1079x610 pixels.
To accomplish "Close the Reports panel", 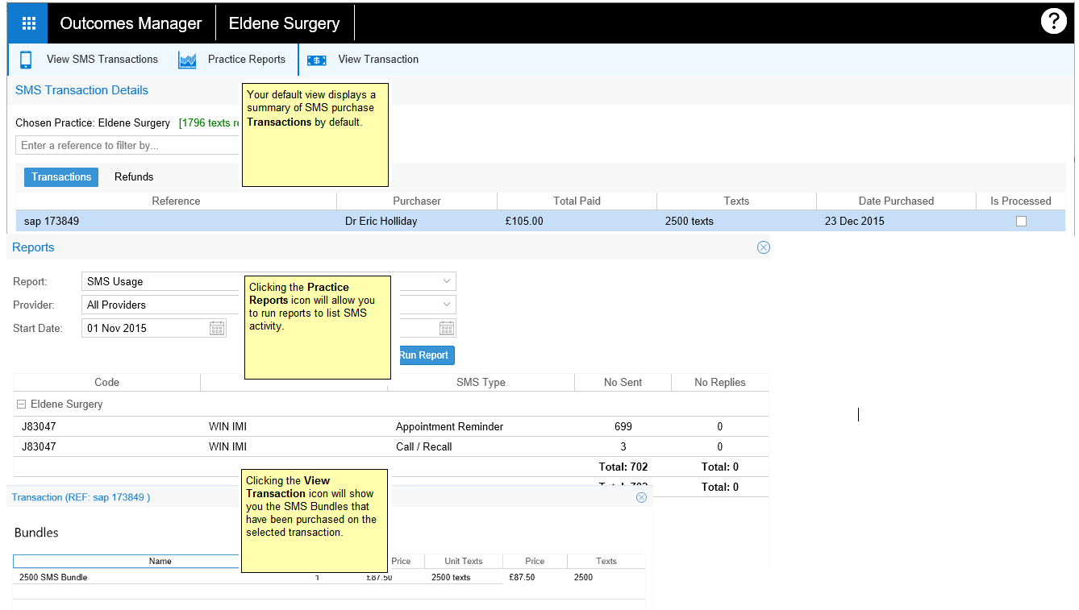I will tap(763, 247).
